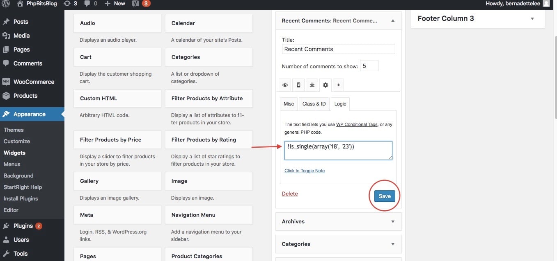Collapse the Recent Comments widget panel
557x261 pixels.
pyautogui.click(x=392, y=20)
